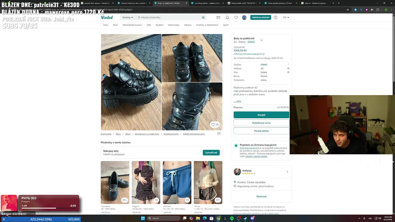This screenshot has height=222, width=395.
Task: Open the Ženy category tab
Action: [106, 25]
